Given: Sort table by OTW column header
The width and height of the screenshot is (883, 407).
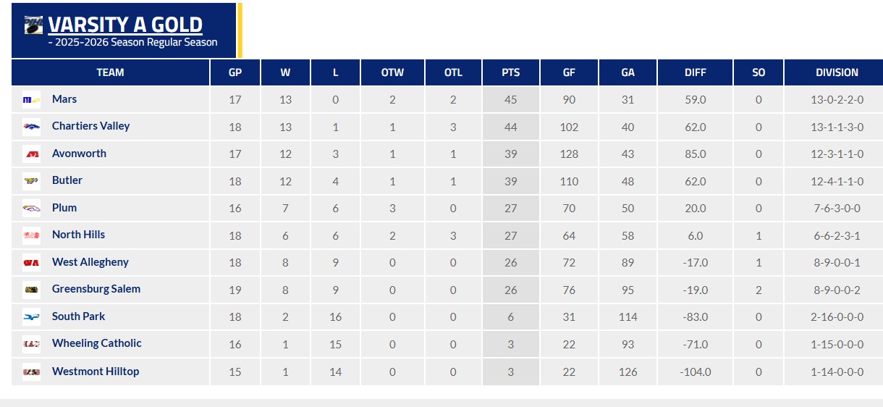Looking at the screenshot, I should (392, 72).
